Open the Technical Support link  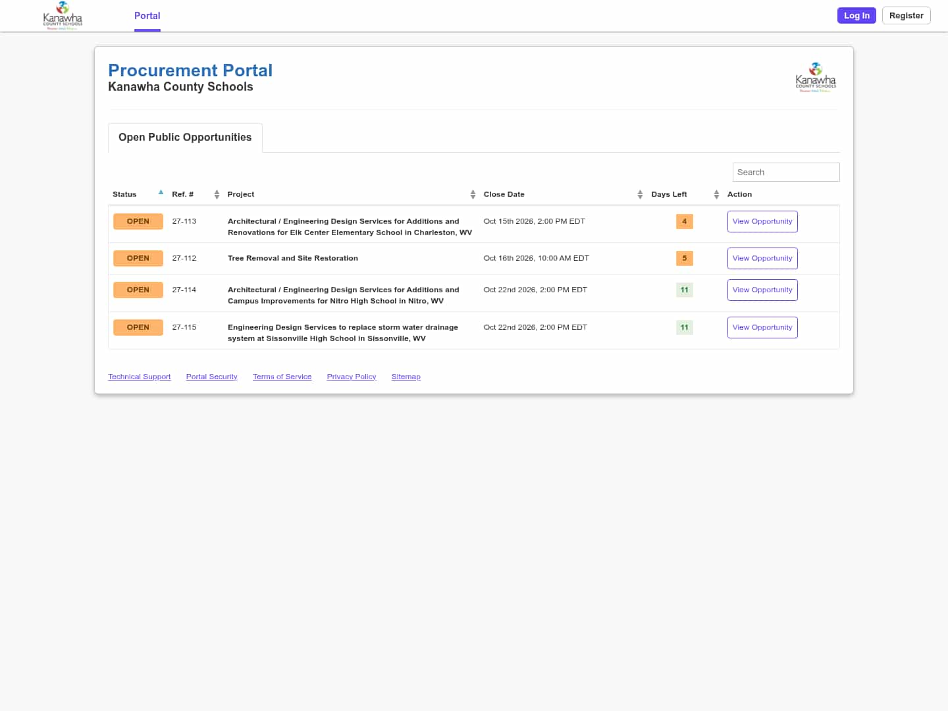click(140, 377)
